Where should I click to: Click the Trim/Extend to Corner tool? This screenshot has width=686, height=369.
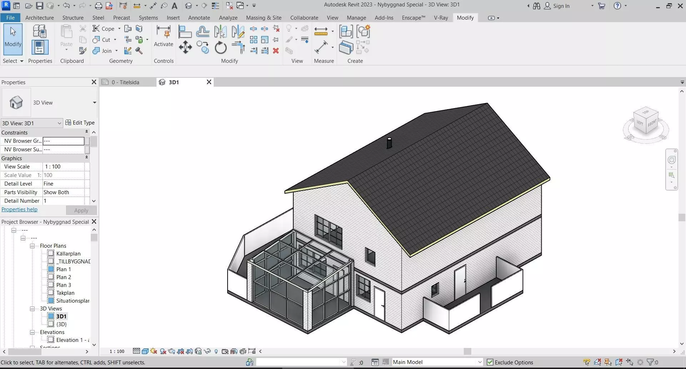pyautogui.click(x=238, y=47)
